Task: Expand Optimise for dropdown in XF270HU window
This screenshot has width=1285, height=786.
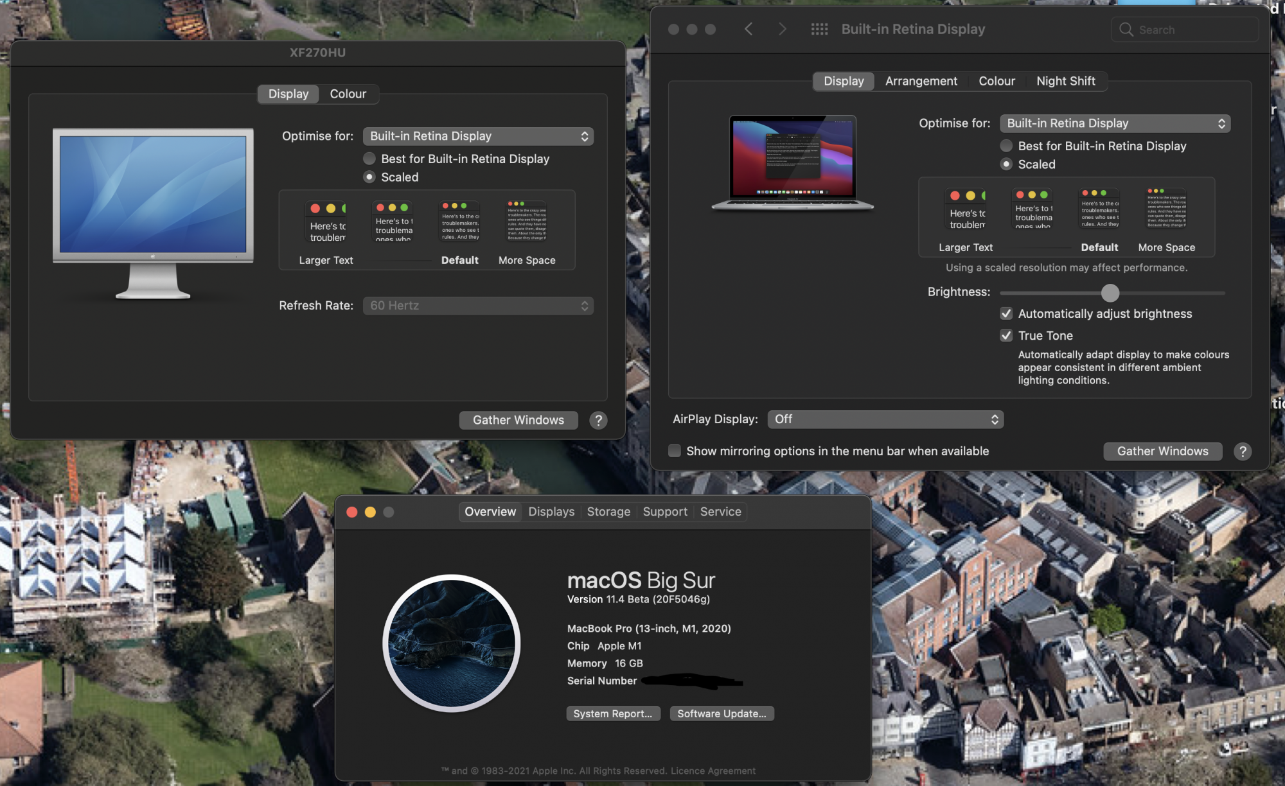Action: tap(478, 136)
